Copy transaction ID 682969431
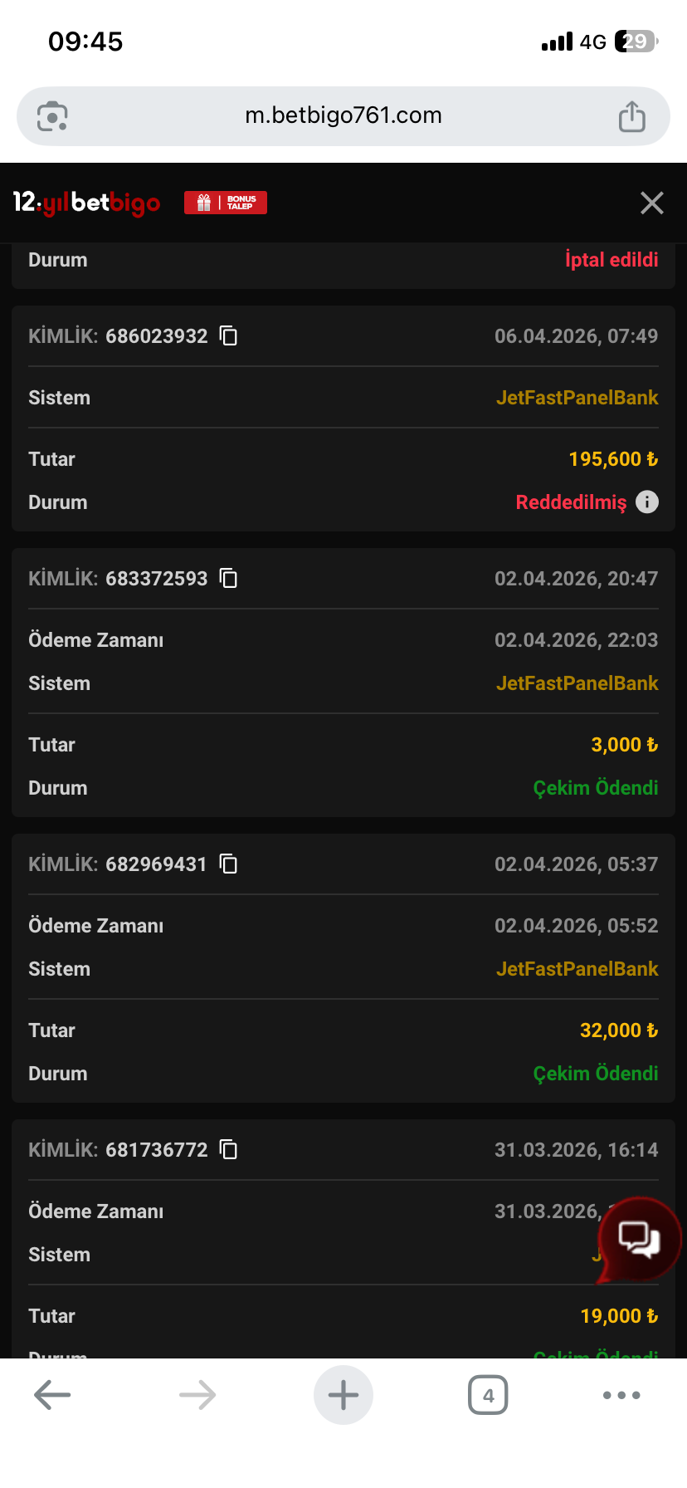Viewport: 687px width, 1488px height. (x=228, y=864)
